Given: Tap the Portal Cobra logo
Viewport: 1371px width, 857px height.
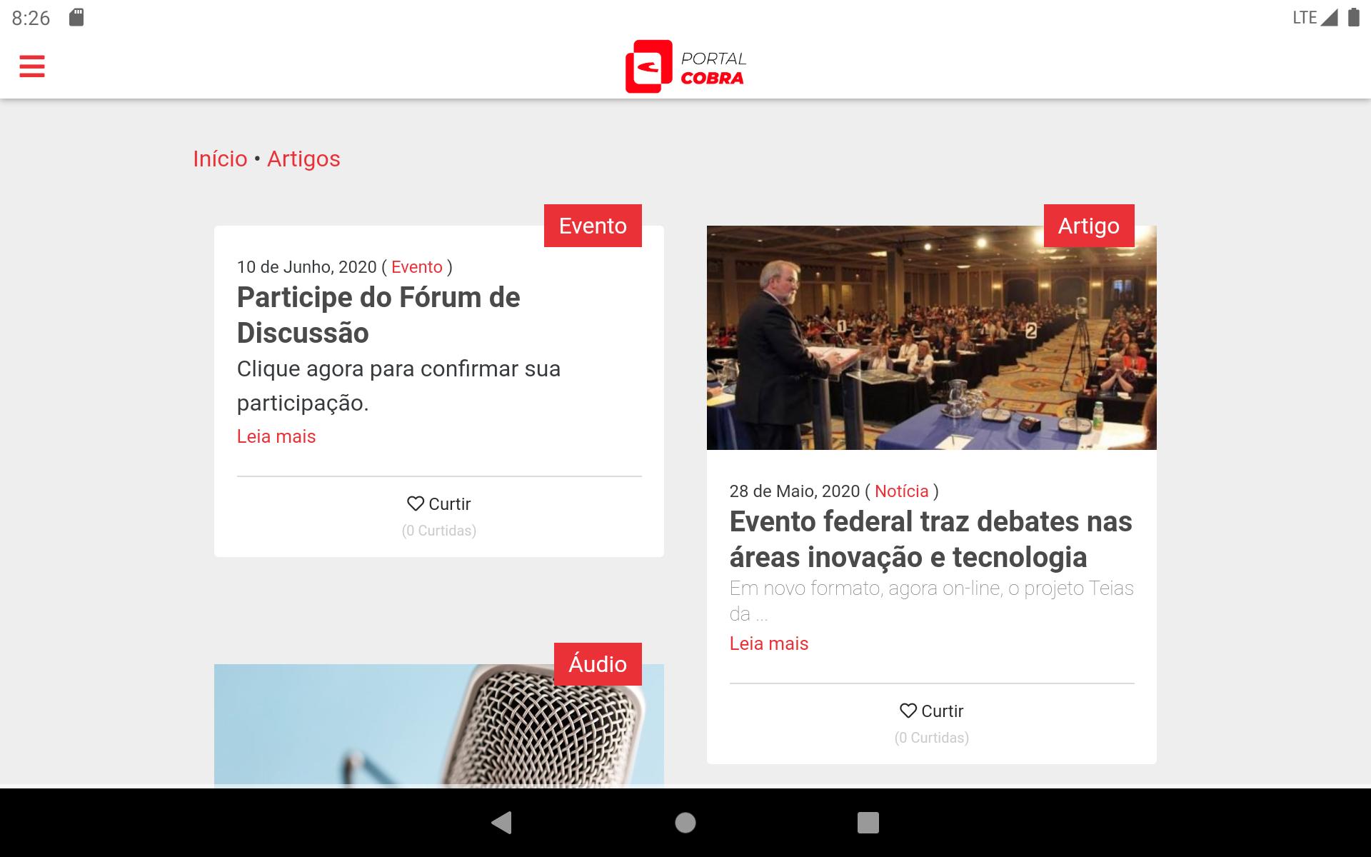Looking at the screenshot, I should (x=685, y=66).
